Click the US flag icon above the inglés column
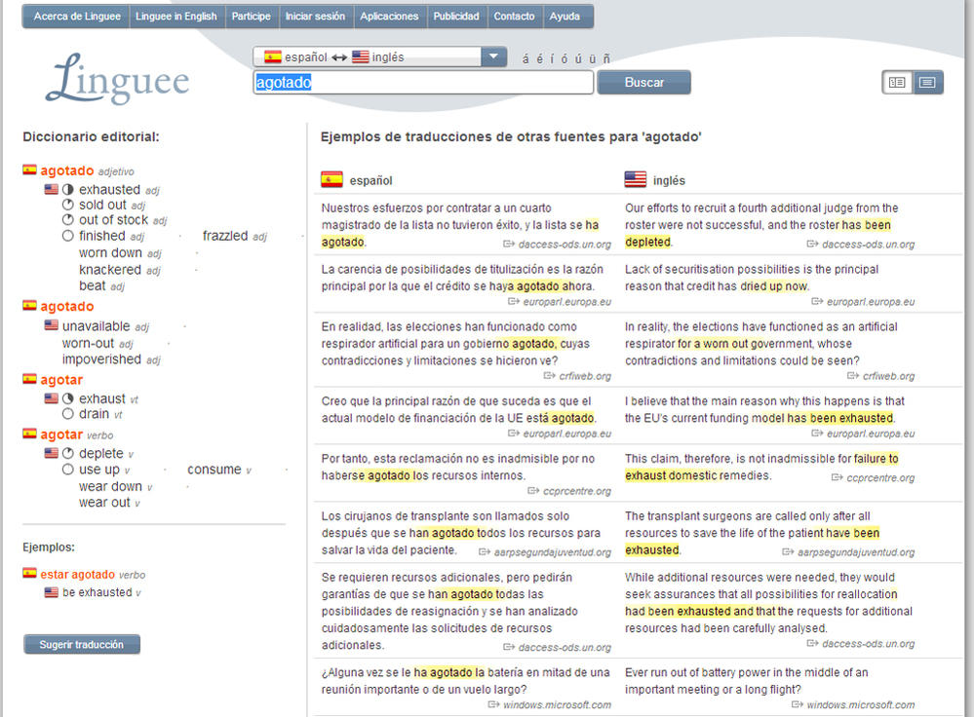Image resolution: width=974 pixels, height=717 pixels. point(636,179)
